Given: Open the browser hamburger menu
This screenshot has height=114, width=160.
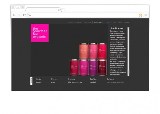Looking at the screenshot, I should 146,15.
